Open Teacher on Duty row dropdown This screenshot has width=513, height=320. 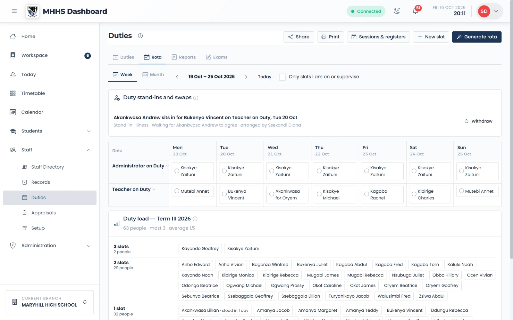pyautogui.click(x=154, y=189)
